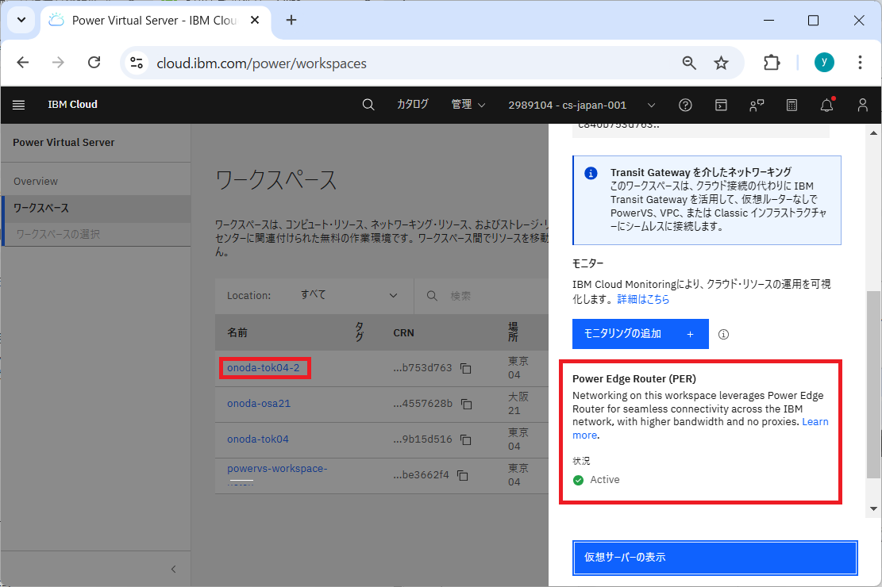Open the tab search dropdown arrow
Viewport: 882px width, 587px height.
[x=21, y=21]
